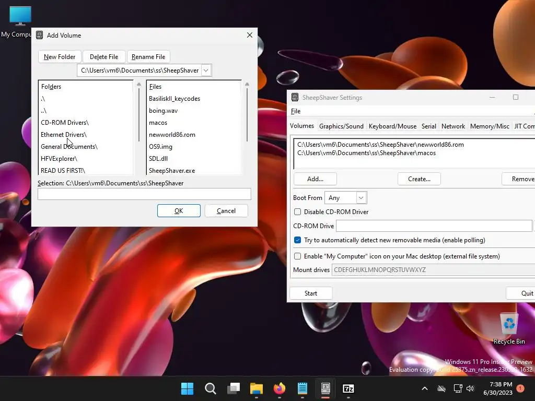Open the Serial tab
Viewport: 535px width, 401px height.
tap(429, 126)
